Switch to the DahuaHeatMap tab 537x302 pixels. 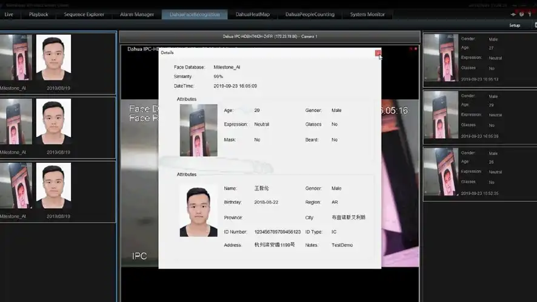[x=252, y=14]
